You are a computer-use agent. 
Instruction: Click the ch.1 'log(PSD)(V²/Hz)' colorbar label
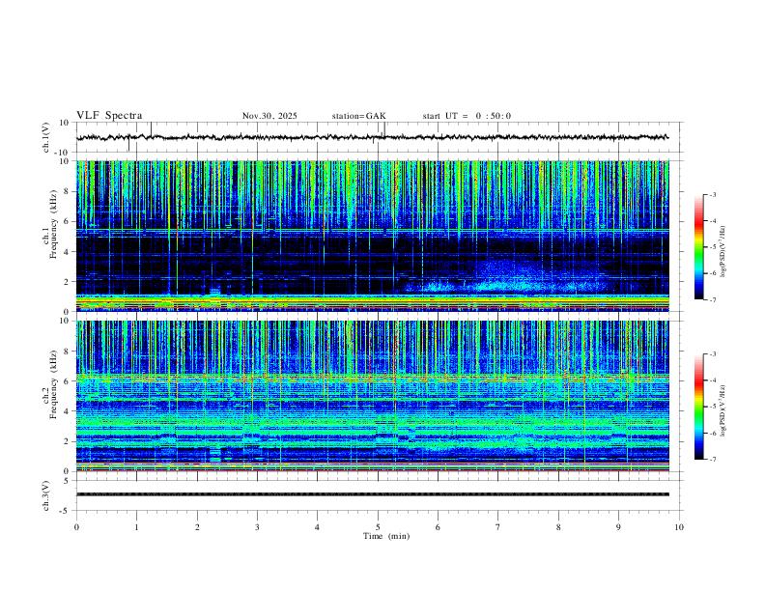[x=724, y=252]
